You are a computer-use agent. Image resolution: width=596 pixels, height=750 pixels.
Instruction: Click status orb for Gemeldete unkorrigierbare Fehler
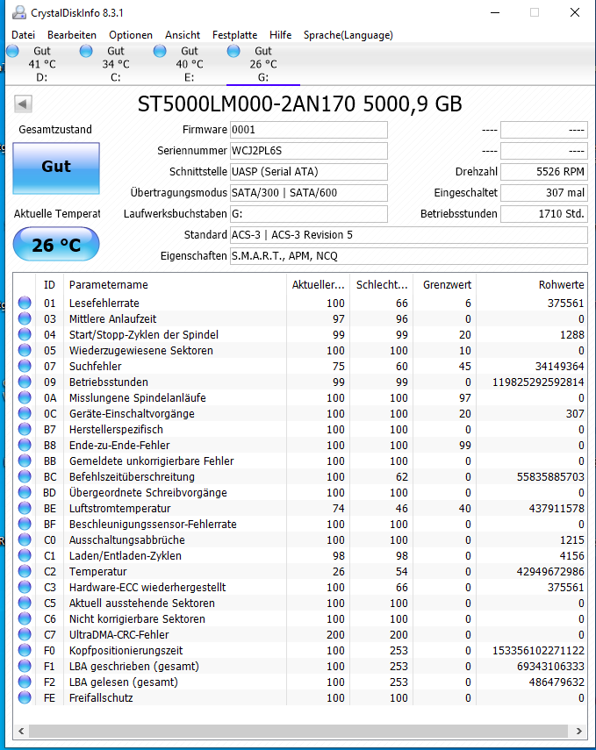click(x=25, y=461)
